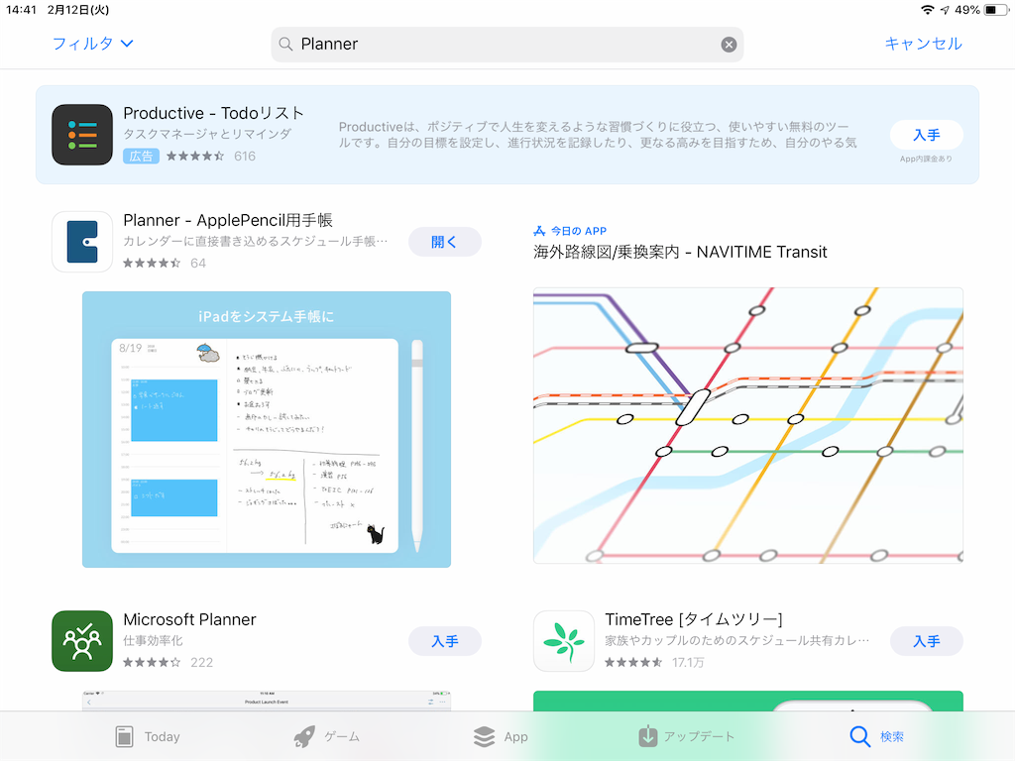Viewport: 1015px width, 761px height.
Task: Read the Productive ad description text
Action: [x=598, y=135]
